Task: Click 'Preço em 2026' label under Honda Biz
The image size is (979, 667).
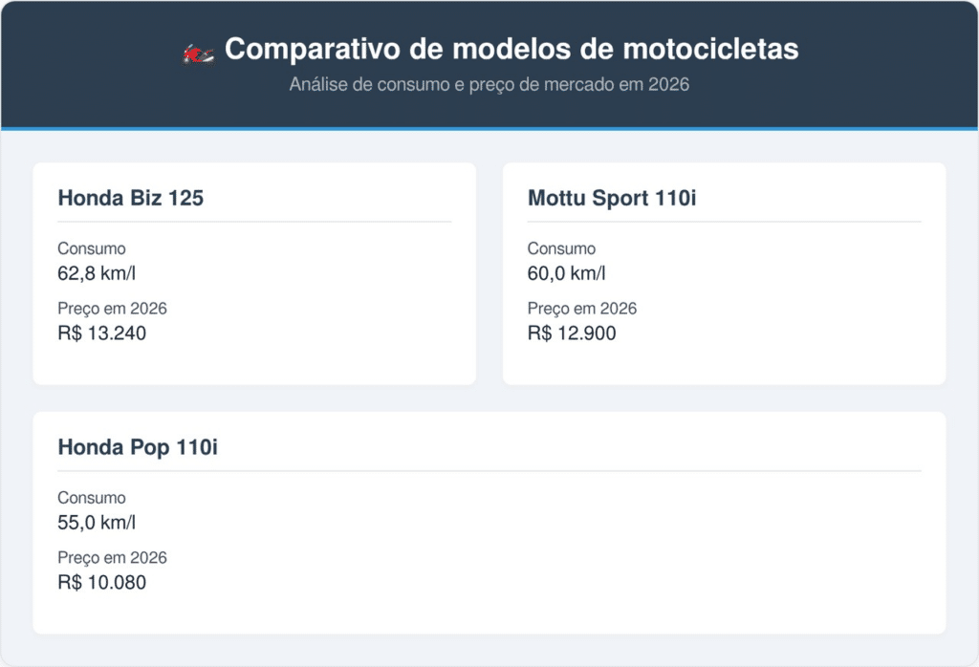Action: point(113,309)
